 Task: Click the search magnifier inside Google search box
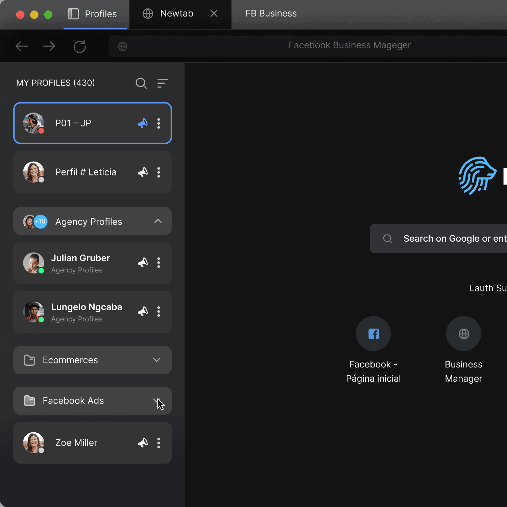388,239
